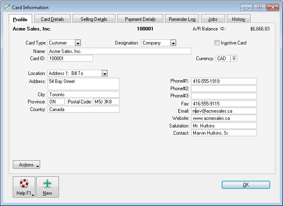Screen dimensions: 283x206
Task: Click into the Name field
Action: pos(119,51)
